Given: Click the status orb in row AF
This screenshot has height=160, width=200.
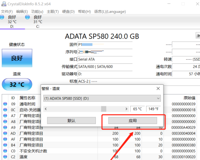Looking at the screenshot, I should click(x=5, y=139).
